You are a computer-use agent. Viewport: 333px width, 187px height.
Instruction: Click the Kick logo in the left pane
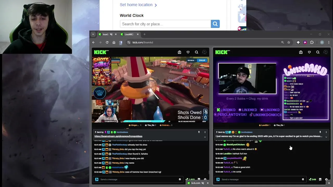[101, 52]
